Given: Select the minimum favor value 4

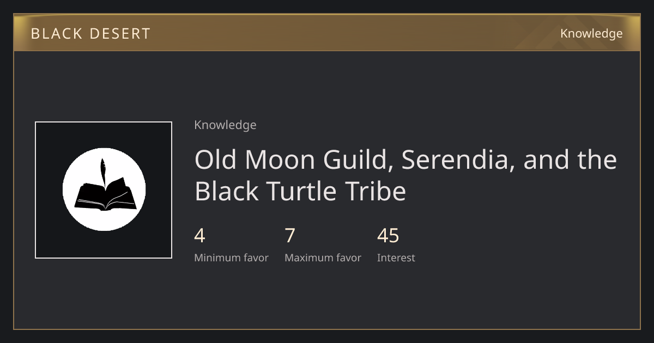Looking at the screenshot, I should (199, 236).
